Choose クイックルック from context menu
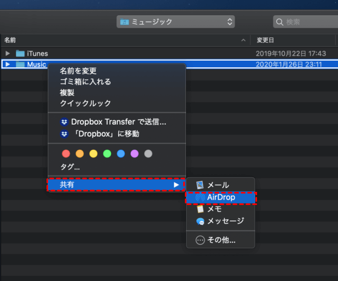Viewport: 338px width, 281px height. pos(116,103)
